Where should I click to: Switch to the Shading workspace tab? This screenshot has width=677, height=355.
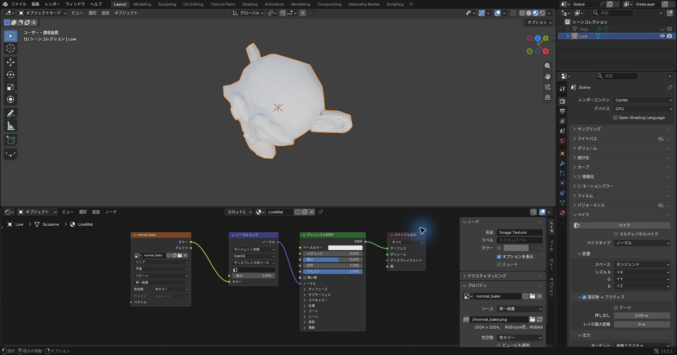[250, 4]
